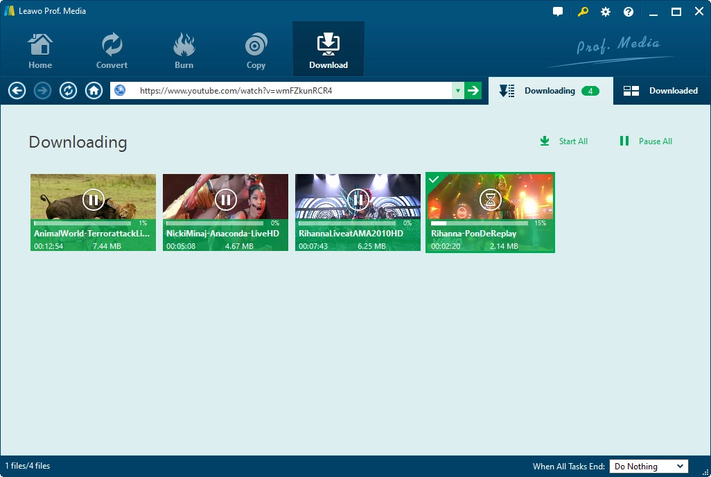
Task: Pause the NickiMinaj-Anaconda-LiveHD download
Action: (x=226, y=200)
